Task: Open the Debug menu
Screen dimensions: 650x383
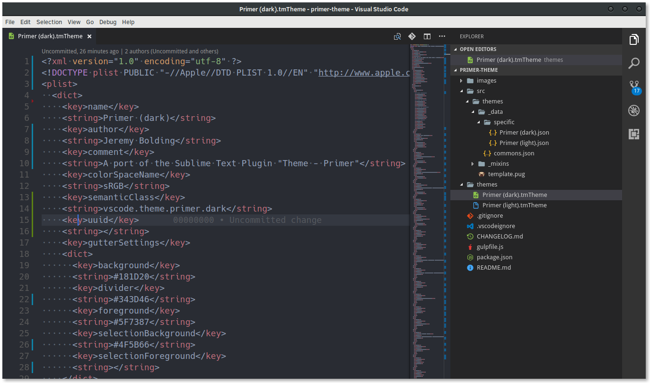Action: [108, 22]
